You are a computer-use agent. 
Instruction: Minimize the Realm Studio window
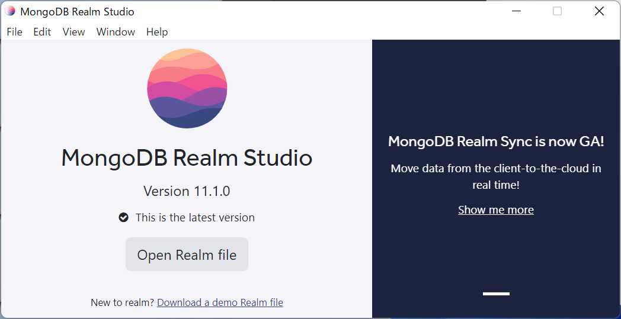pyautogui.click(x=516, y=11)
